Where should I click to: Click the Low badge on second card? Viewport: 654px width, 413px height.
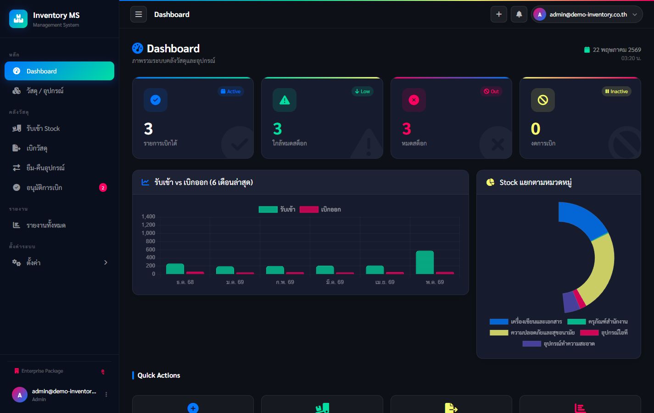click(363, 91)
